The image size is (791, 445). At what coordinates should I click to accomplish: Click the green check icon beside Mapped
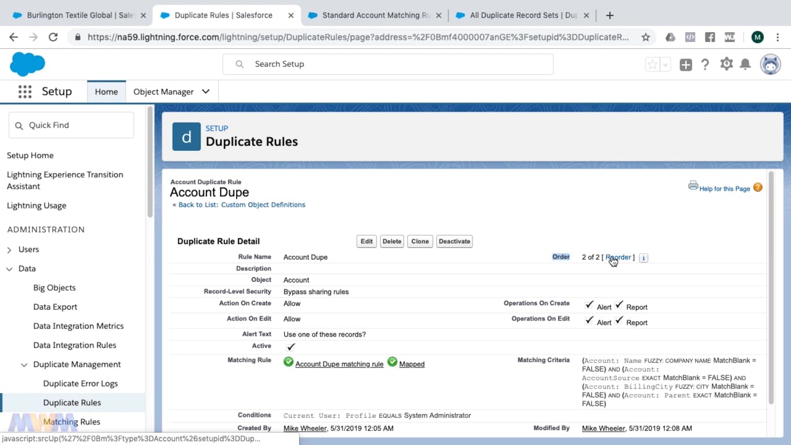pyautogui.click(x=392, y=362)
